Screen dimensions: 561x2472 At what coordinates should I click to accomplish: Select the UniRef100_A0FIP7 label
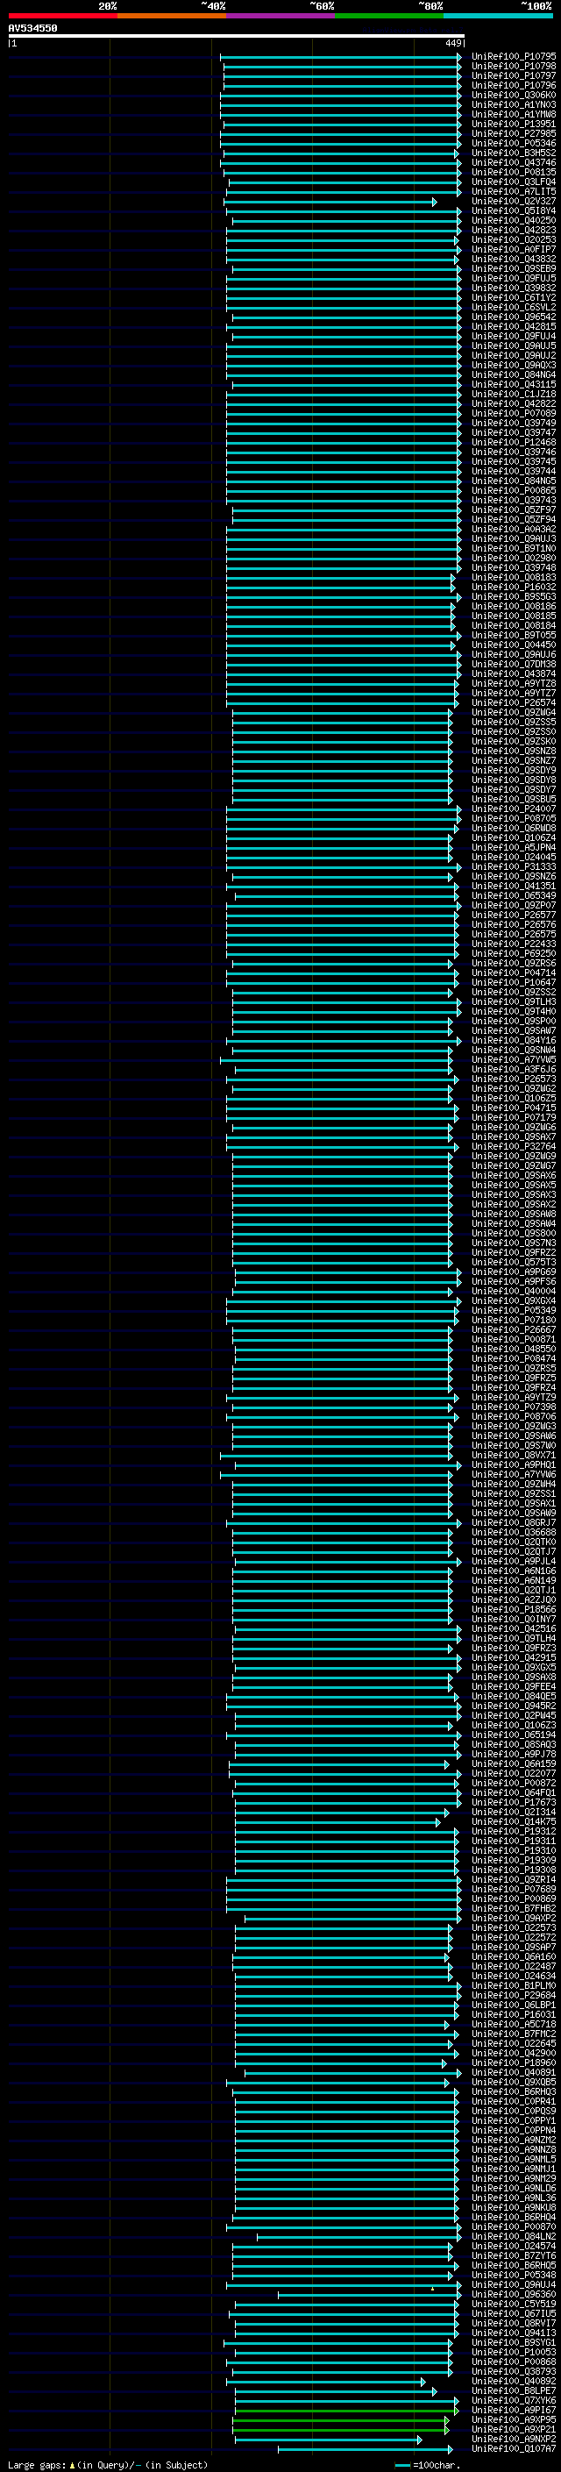(x=514, y=250)
